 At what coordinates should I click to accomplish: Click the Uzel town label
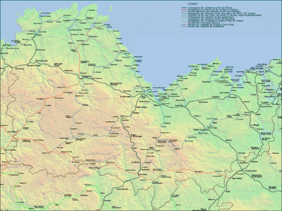coord(135,148)
